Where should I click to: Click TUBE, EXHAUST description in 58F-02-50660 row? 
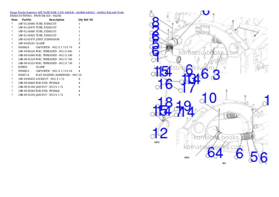point(46,24)
